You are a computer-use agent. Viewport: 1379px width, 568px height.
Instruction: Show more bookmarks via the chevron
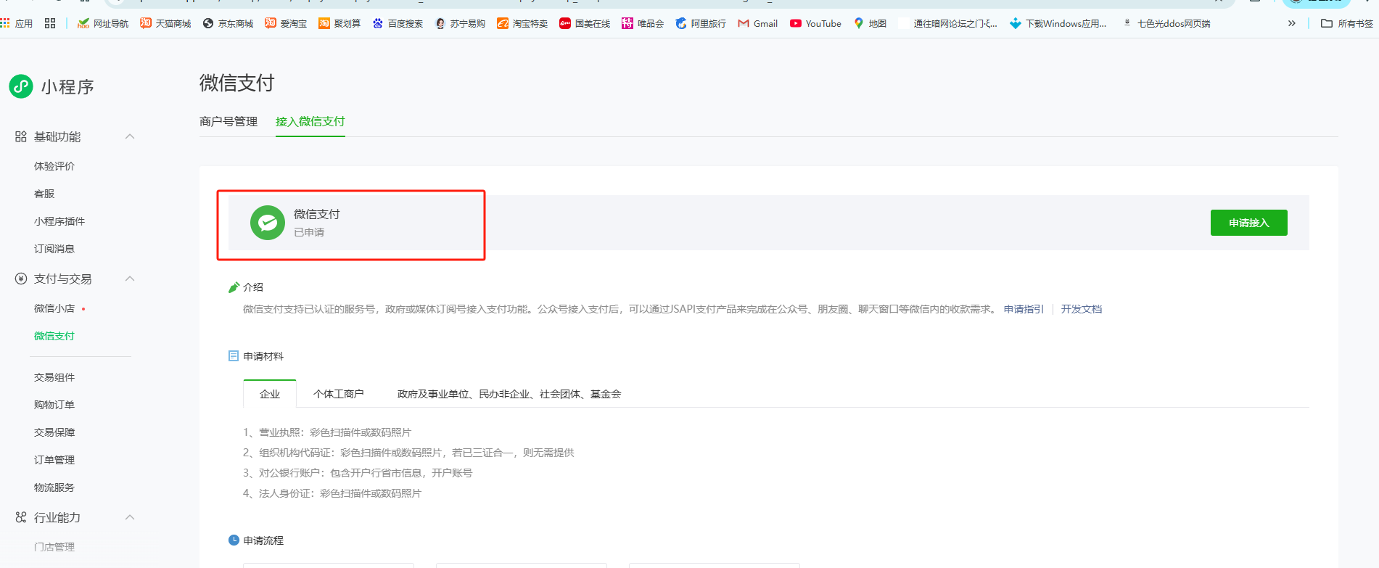pos(1291,23)
